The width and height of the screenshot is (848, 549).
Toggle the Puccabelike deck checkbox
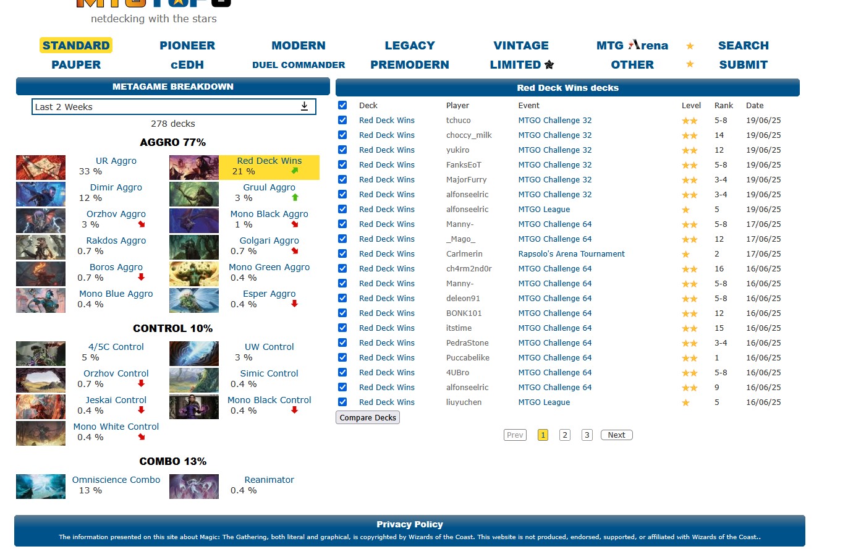[342, 357]
